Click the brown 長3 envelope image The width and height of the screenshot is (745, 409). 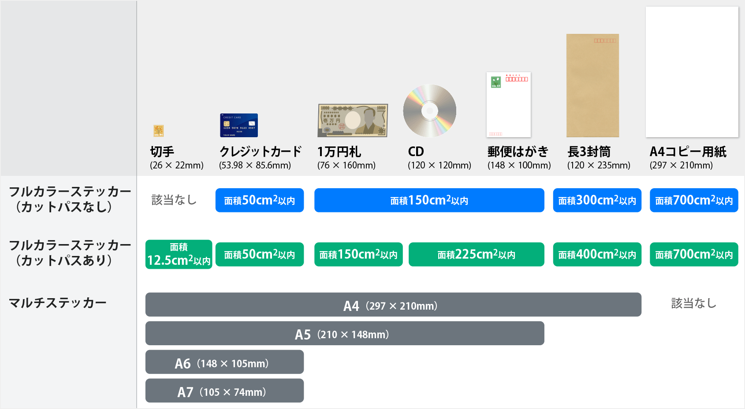(592, 85)
